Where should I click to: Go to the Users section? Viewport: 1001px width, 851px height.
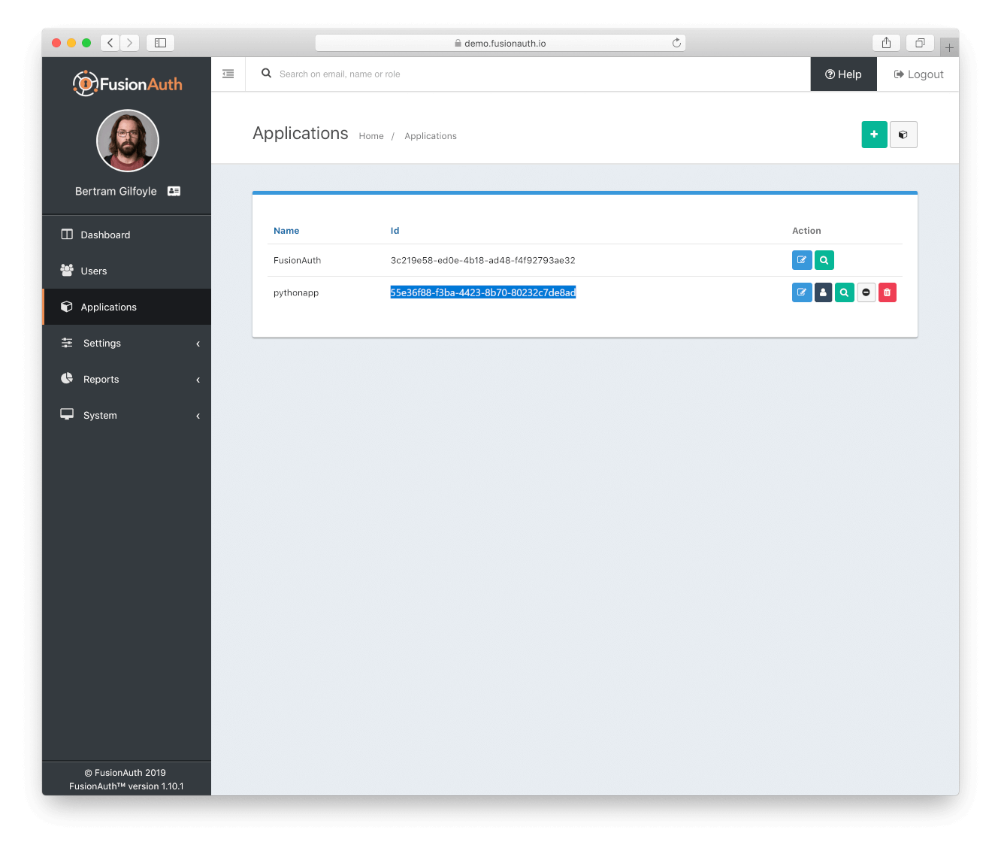tap(127, 271)
